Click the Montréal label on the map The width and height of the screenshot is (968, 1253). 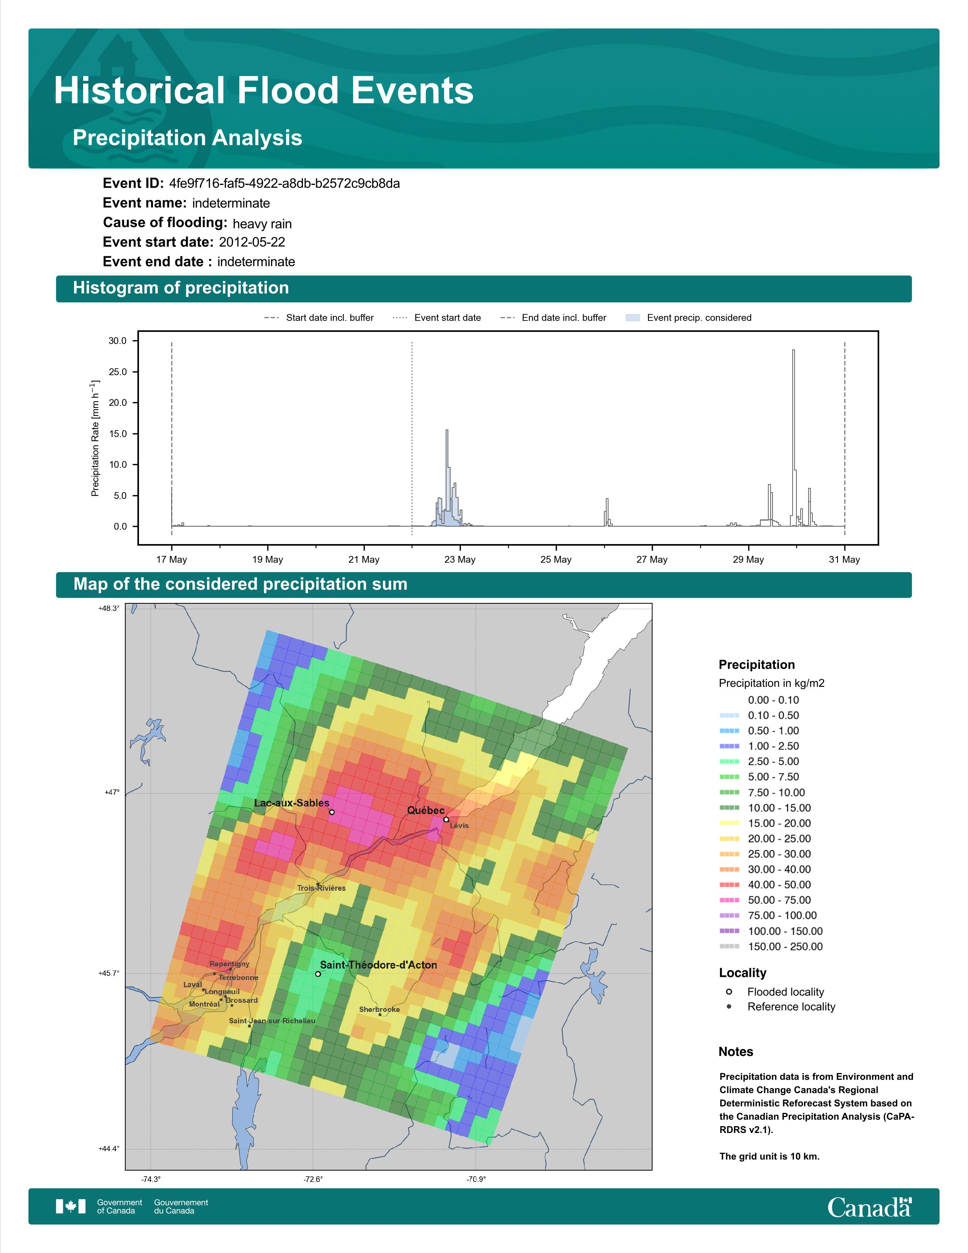204,1005
